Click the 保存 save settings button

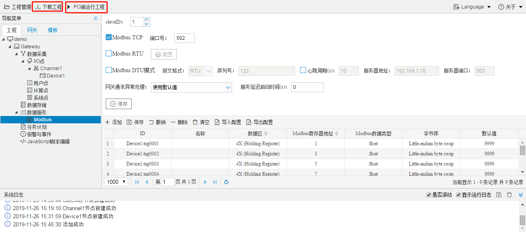(119, 104)
